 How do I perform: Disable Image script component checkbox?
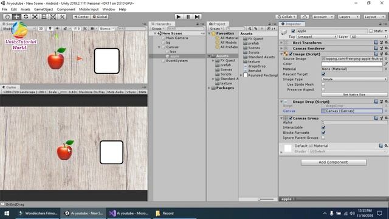(x=291, y=54)
